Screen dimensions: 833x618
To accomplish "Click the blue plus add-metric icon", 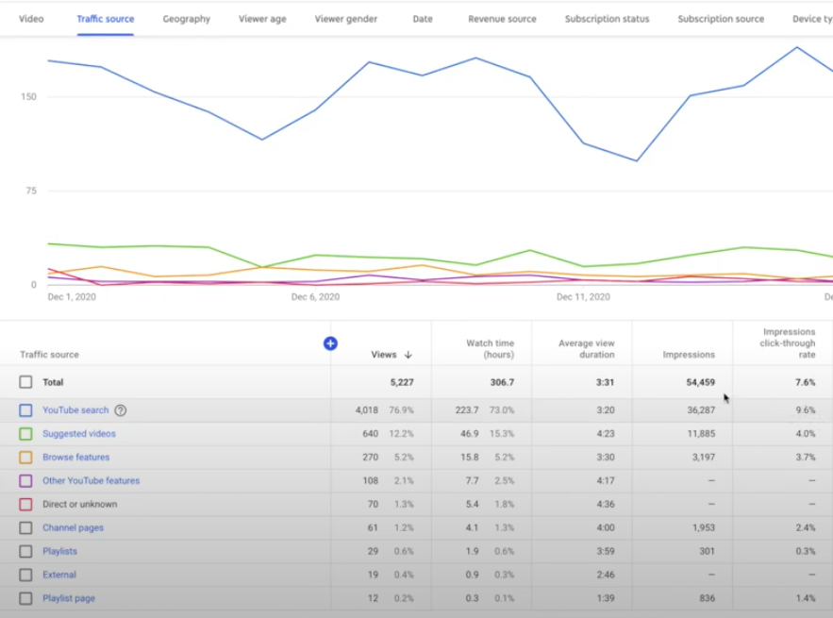I will (330, 343).
